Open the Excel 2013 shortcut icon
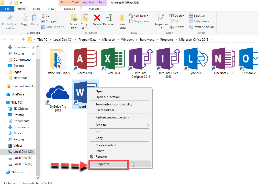This screenshot has width=258, height=186. (113, 59)
